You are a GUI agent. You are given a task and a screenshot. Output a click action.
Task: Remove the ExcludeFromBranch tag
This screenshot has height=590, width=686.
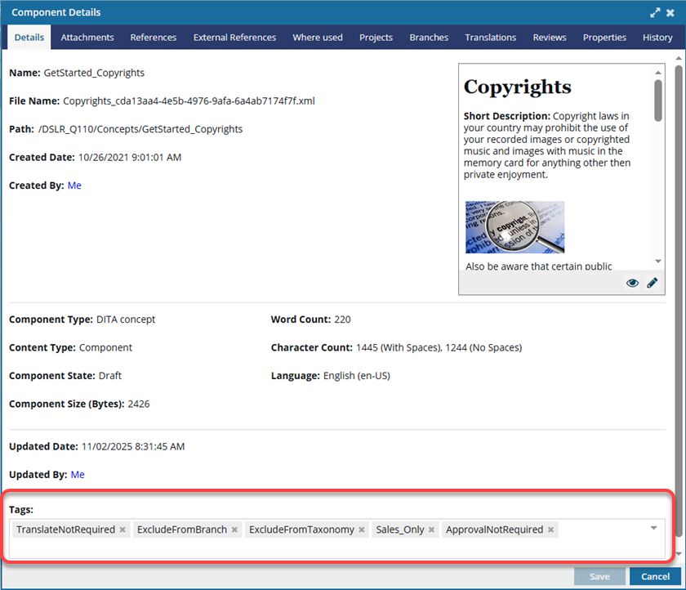coord(234,530)
